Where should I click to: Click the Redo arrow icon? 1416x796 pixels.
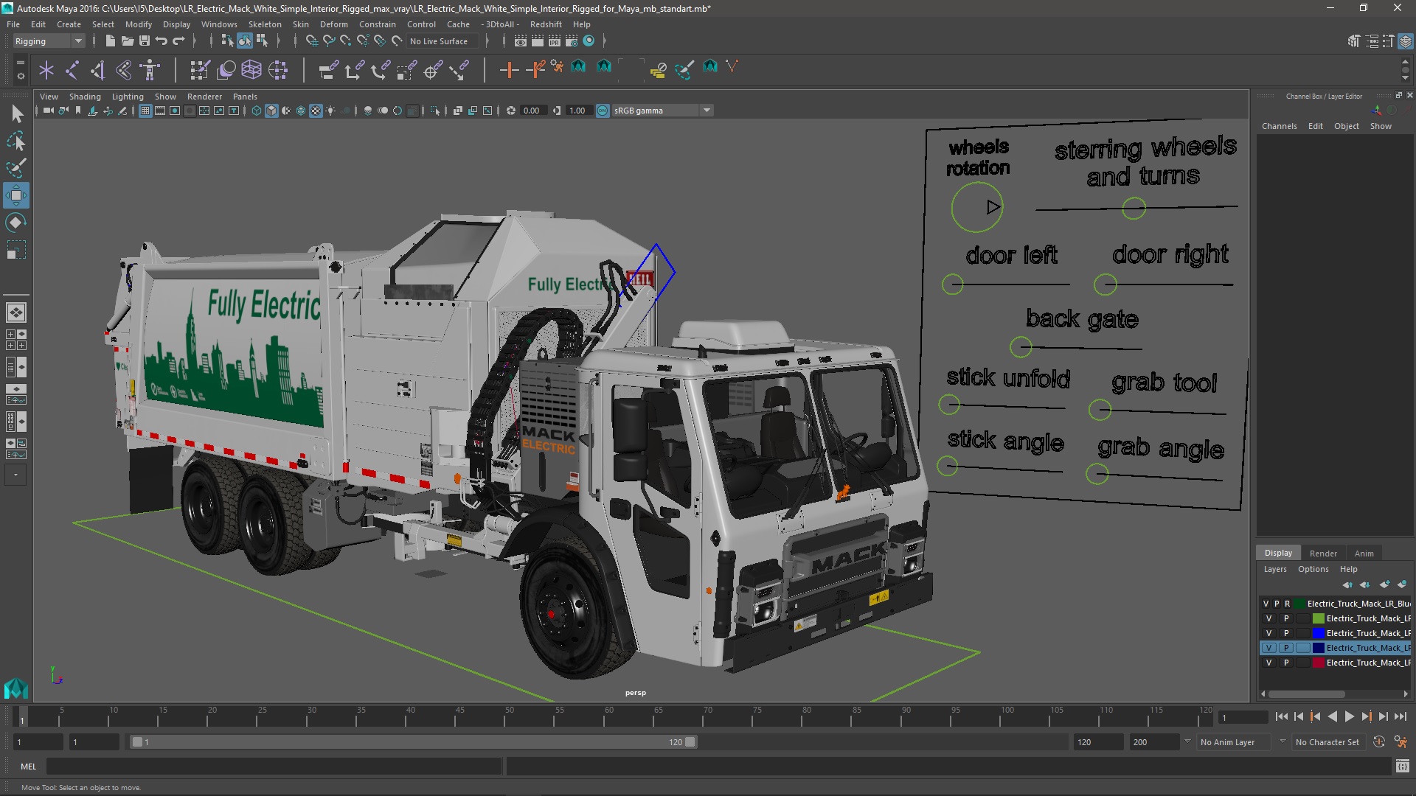click(x=178, y=41)
